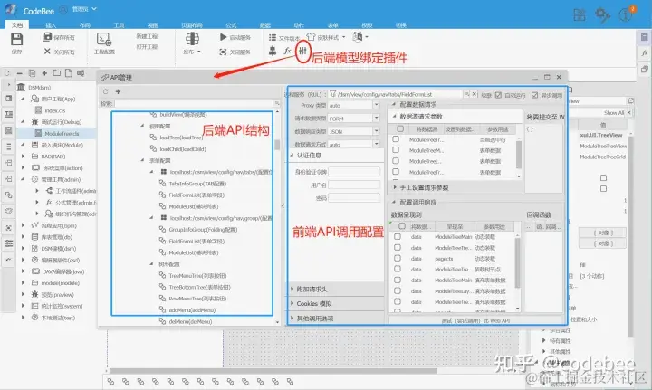Click the identity token input field
The height and width of the screenshot is (390, 652).
click(354, 171)
